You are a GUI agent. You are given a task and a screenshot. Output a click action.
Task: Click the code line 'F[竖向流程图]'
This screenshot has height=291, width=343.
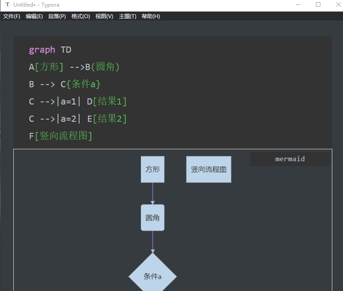coord(60,136)
